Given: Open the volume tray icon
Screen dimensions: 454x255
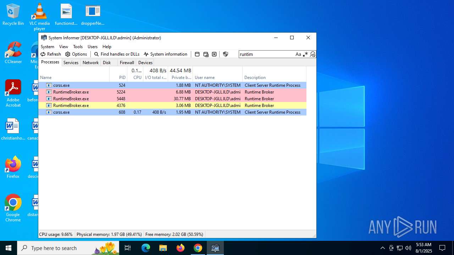Looking at the screenshot, I should coord(408,248).
